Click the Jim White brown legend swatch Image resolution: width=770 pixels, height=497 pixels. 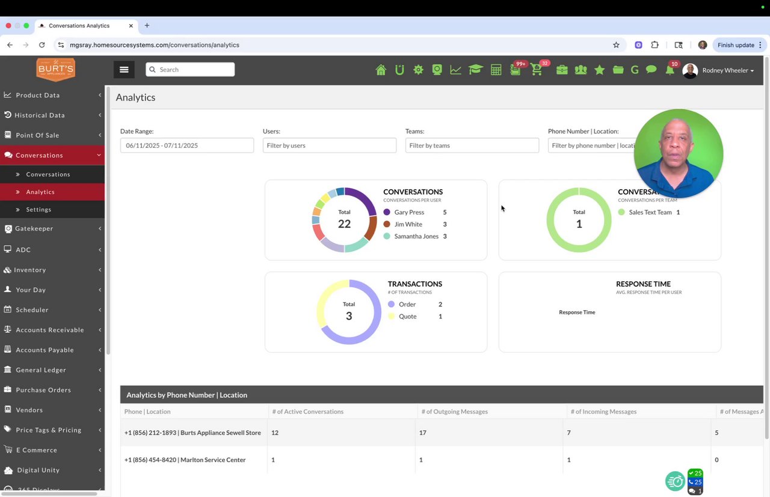[x=387, y=224]
